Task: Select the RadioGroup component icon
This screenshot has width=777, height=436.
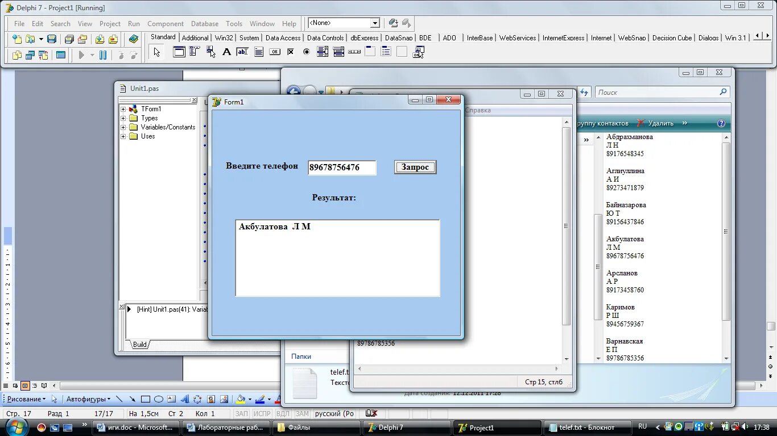Action: [386, 52]
